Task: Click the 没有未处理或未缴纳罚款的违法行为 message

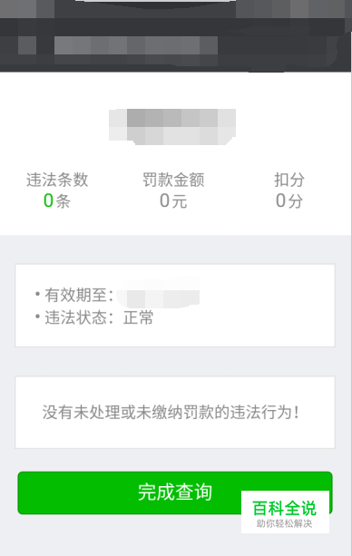Action: pos(171,413)
